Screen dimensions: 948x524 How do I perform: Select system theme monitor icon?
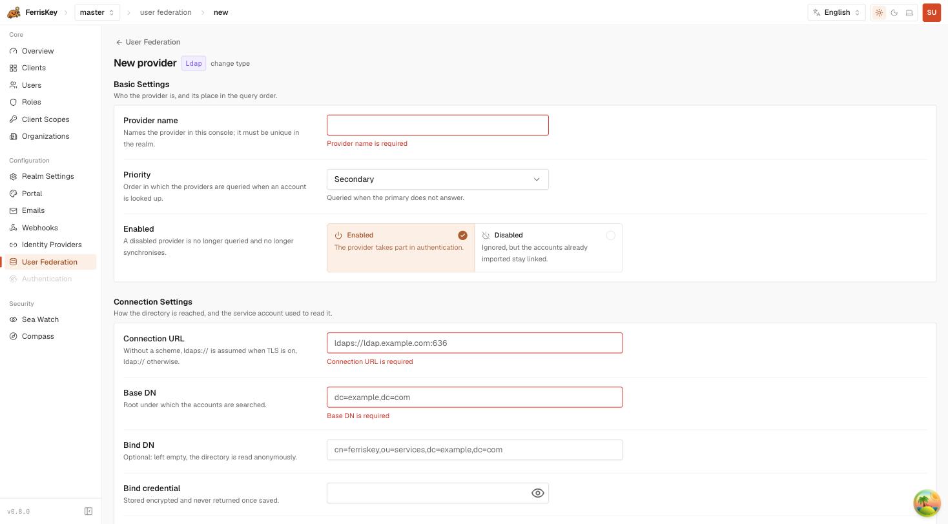(x=909, y=12)
